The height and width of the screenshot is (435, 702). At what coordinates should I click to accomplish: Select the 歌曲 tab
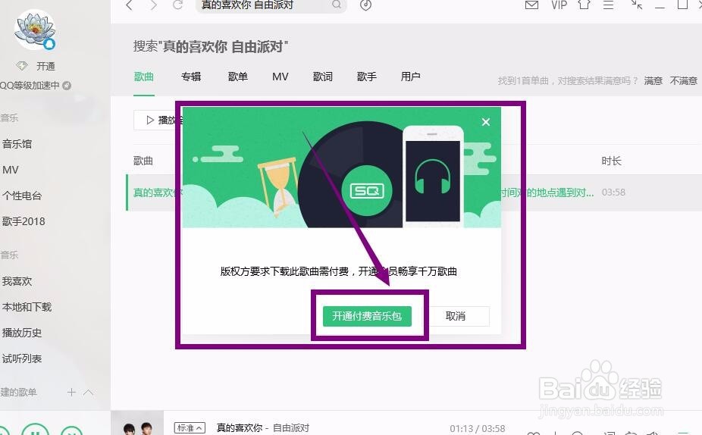pyautogui.click(x=144, y=77)
